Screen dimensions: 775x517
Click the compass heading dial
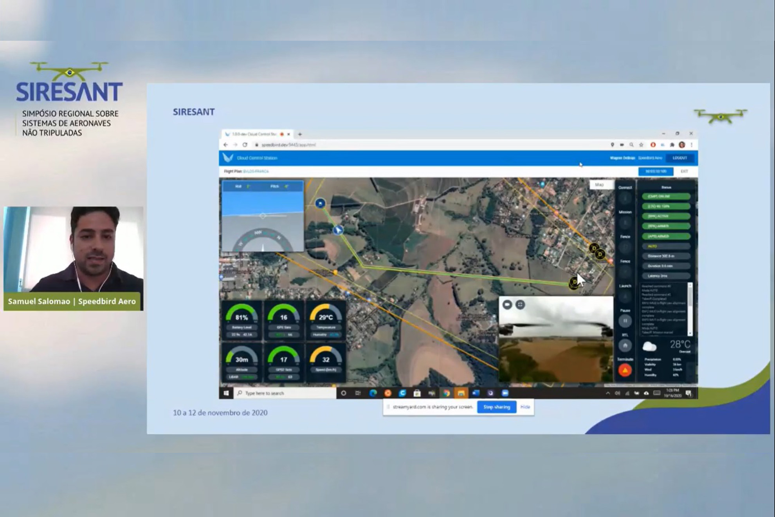tap(263, 240)
